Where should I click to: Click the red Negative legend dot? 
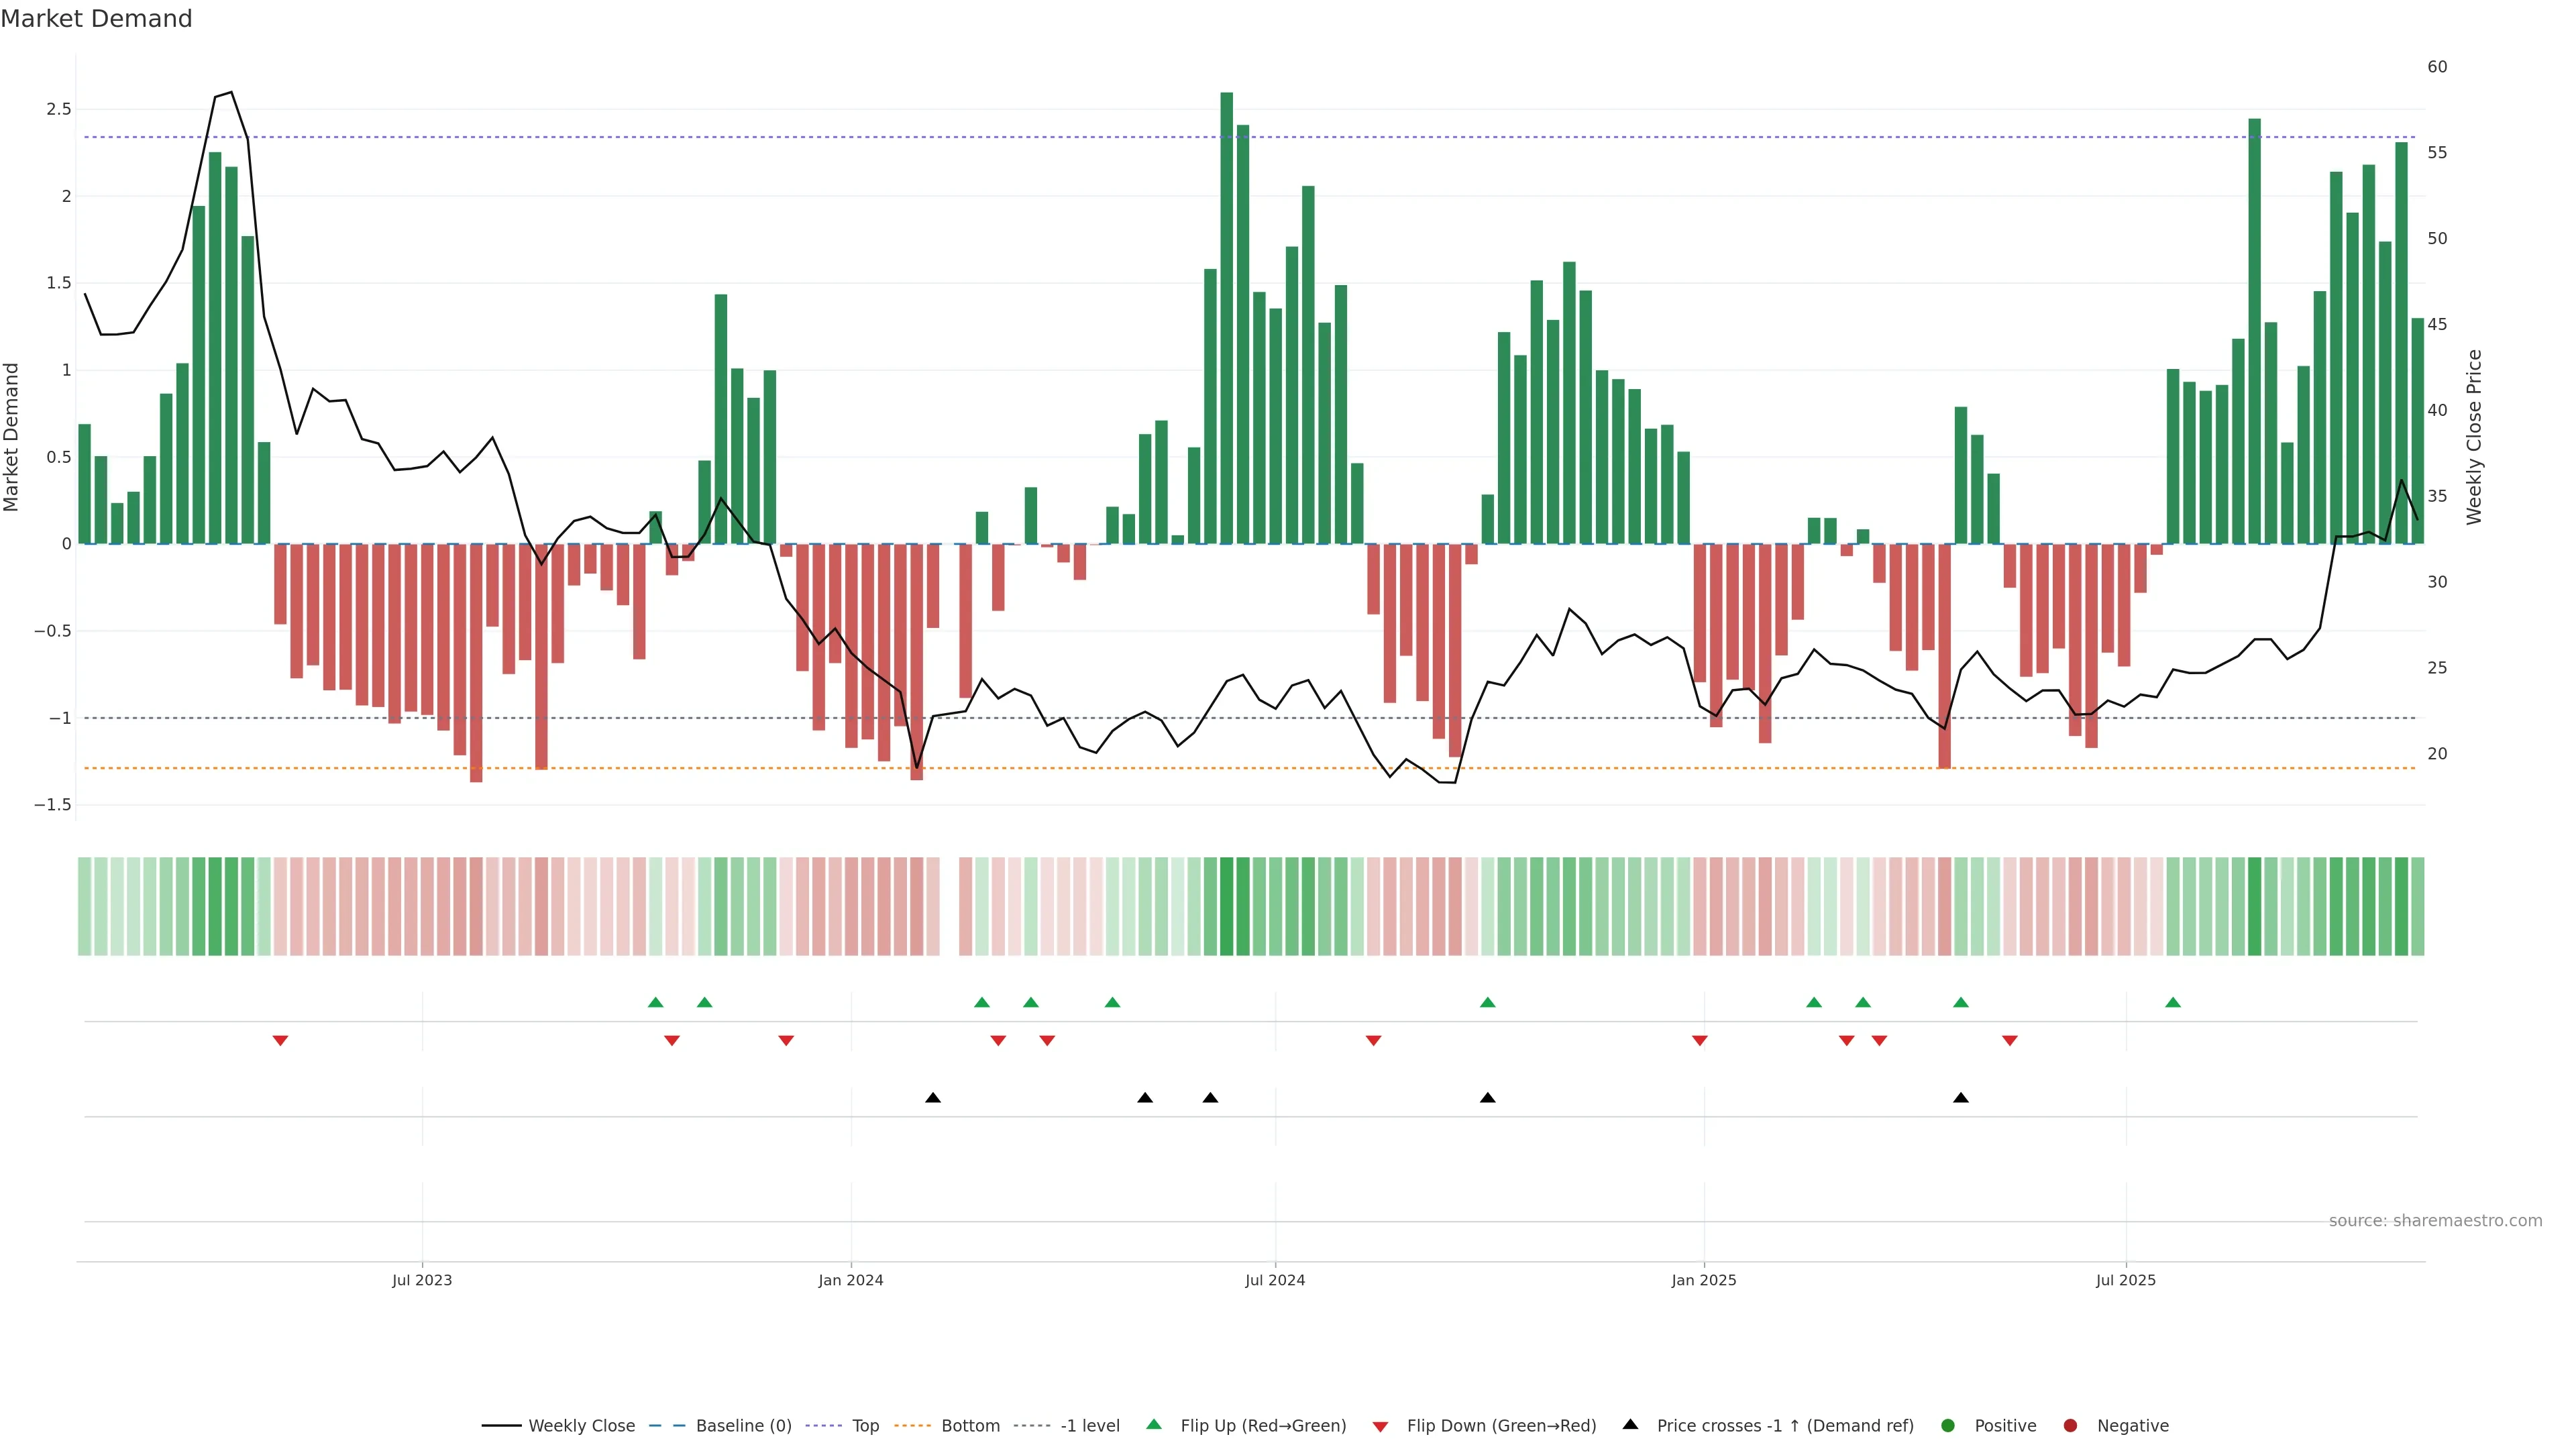[2070, 1425]
